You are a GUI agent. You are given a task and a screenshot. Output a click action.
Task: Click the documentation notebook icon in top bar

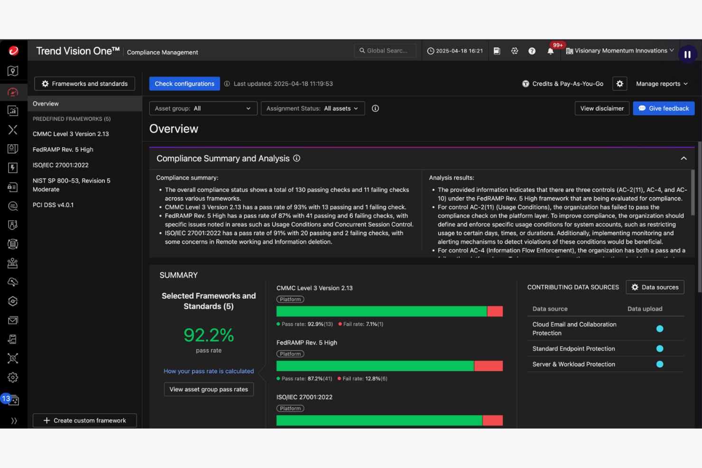point(497,51)
